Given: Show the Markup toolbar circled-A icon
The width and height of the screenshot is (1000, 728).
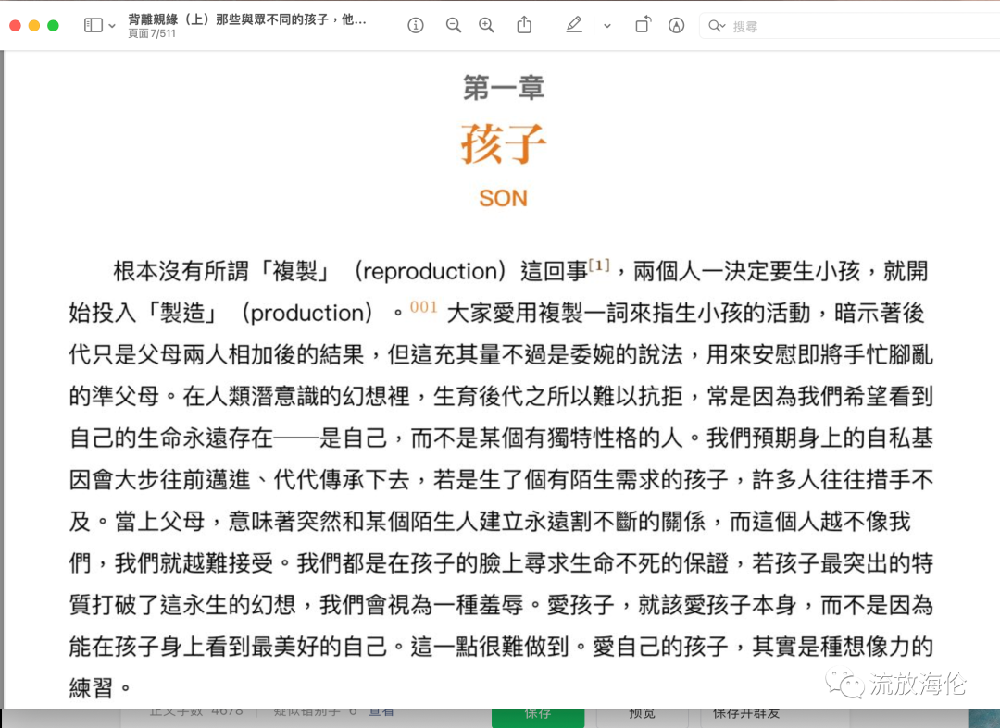Looking at the screenshot, I should [x=676, y=26].
